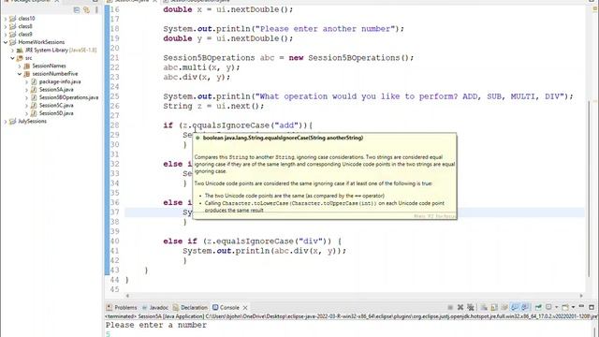
Task: Click 'double y = ui.nextDouble();' on line 19
Action: click(x=228, y=38)
